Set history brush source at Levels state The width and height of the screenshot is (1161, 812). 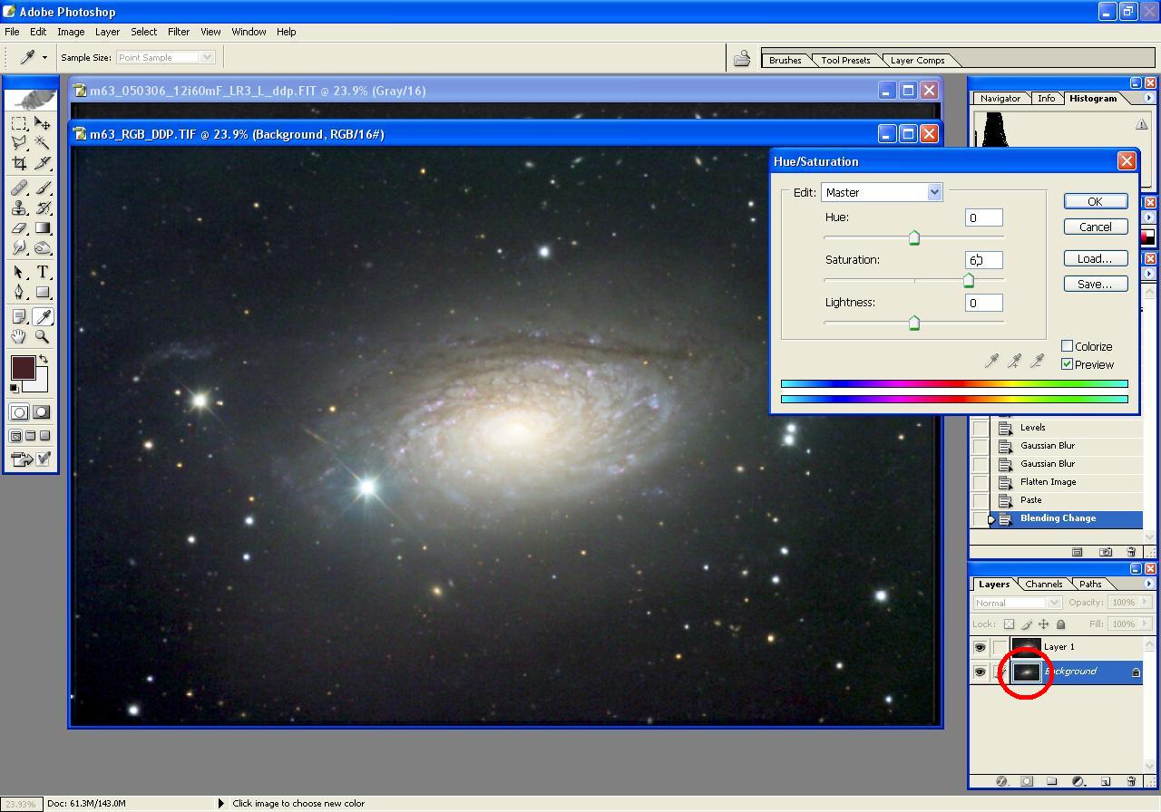pyautogui.click(x=981, y=428)
